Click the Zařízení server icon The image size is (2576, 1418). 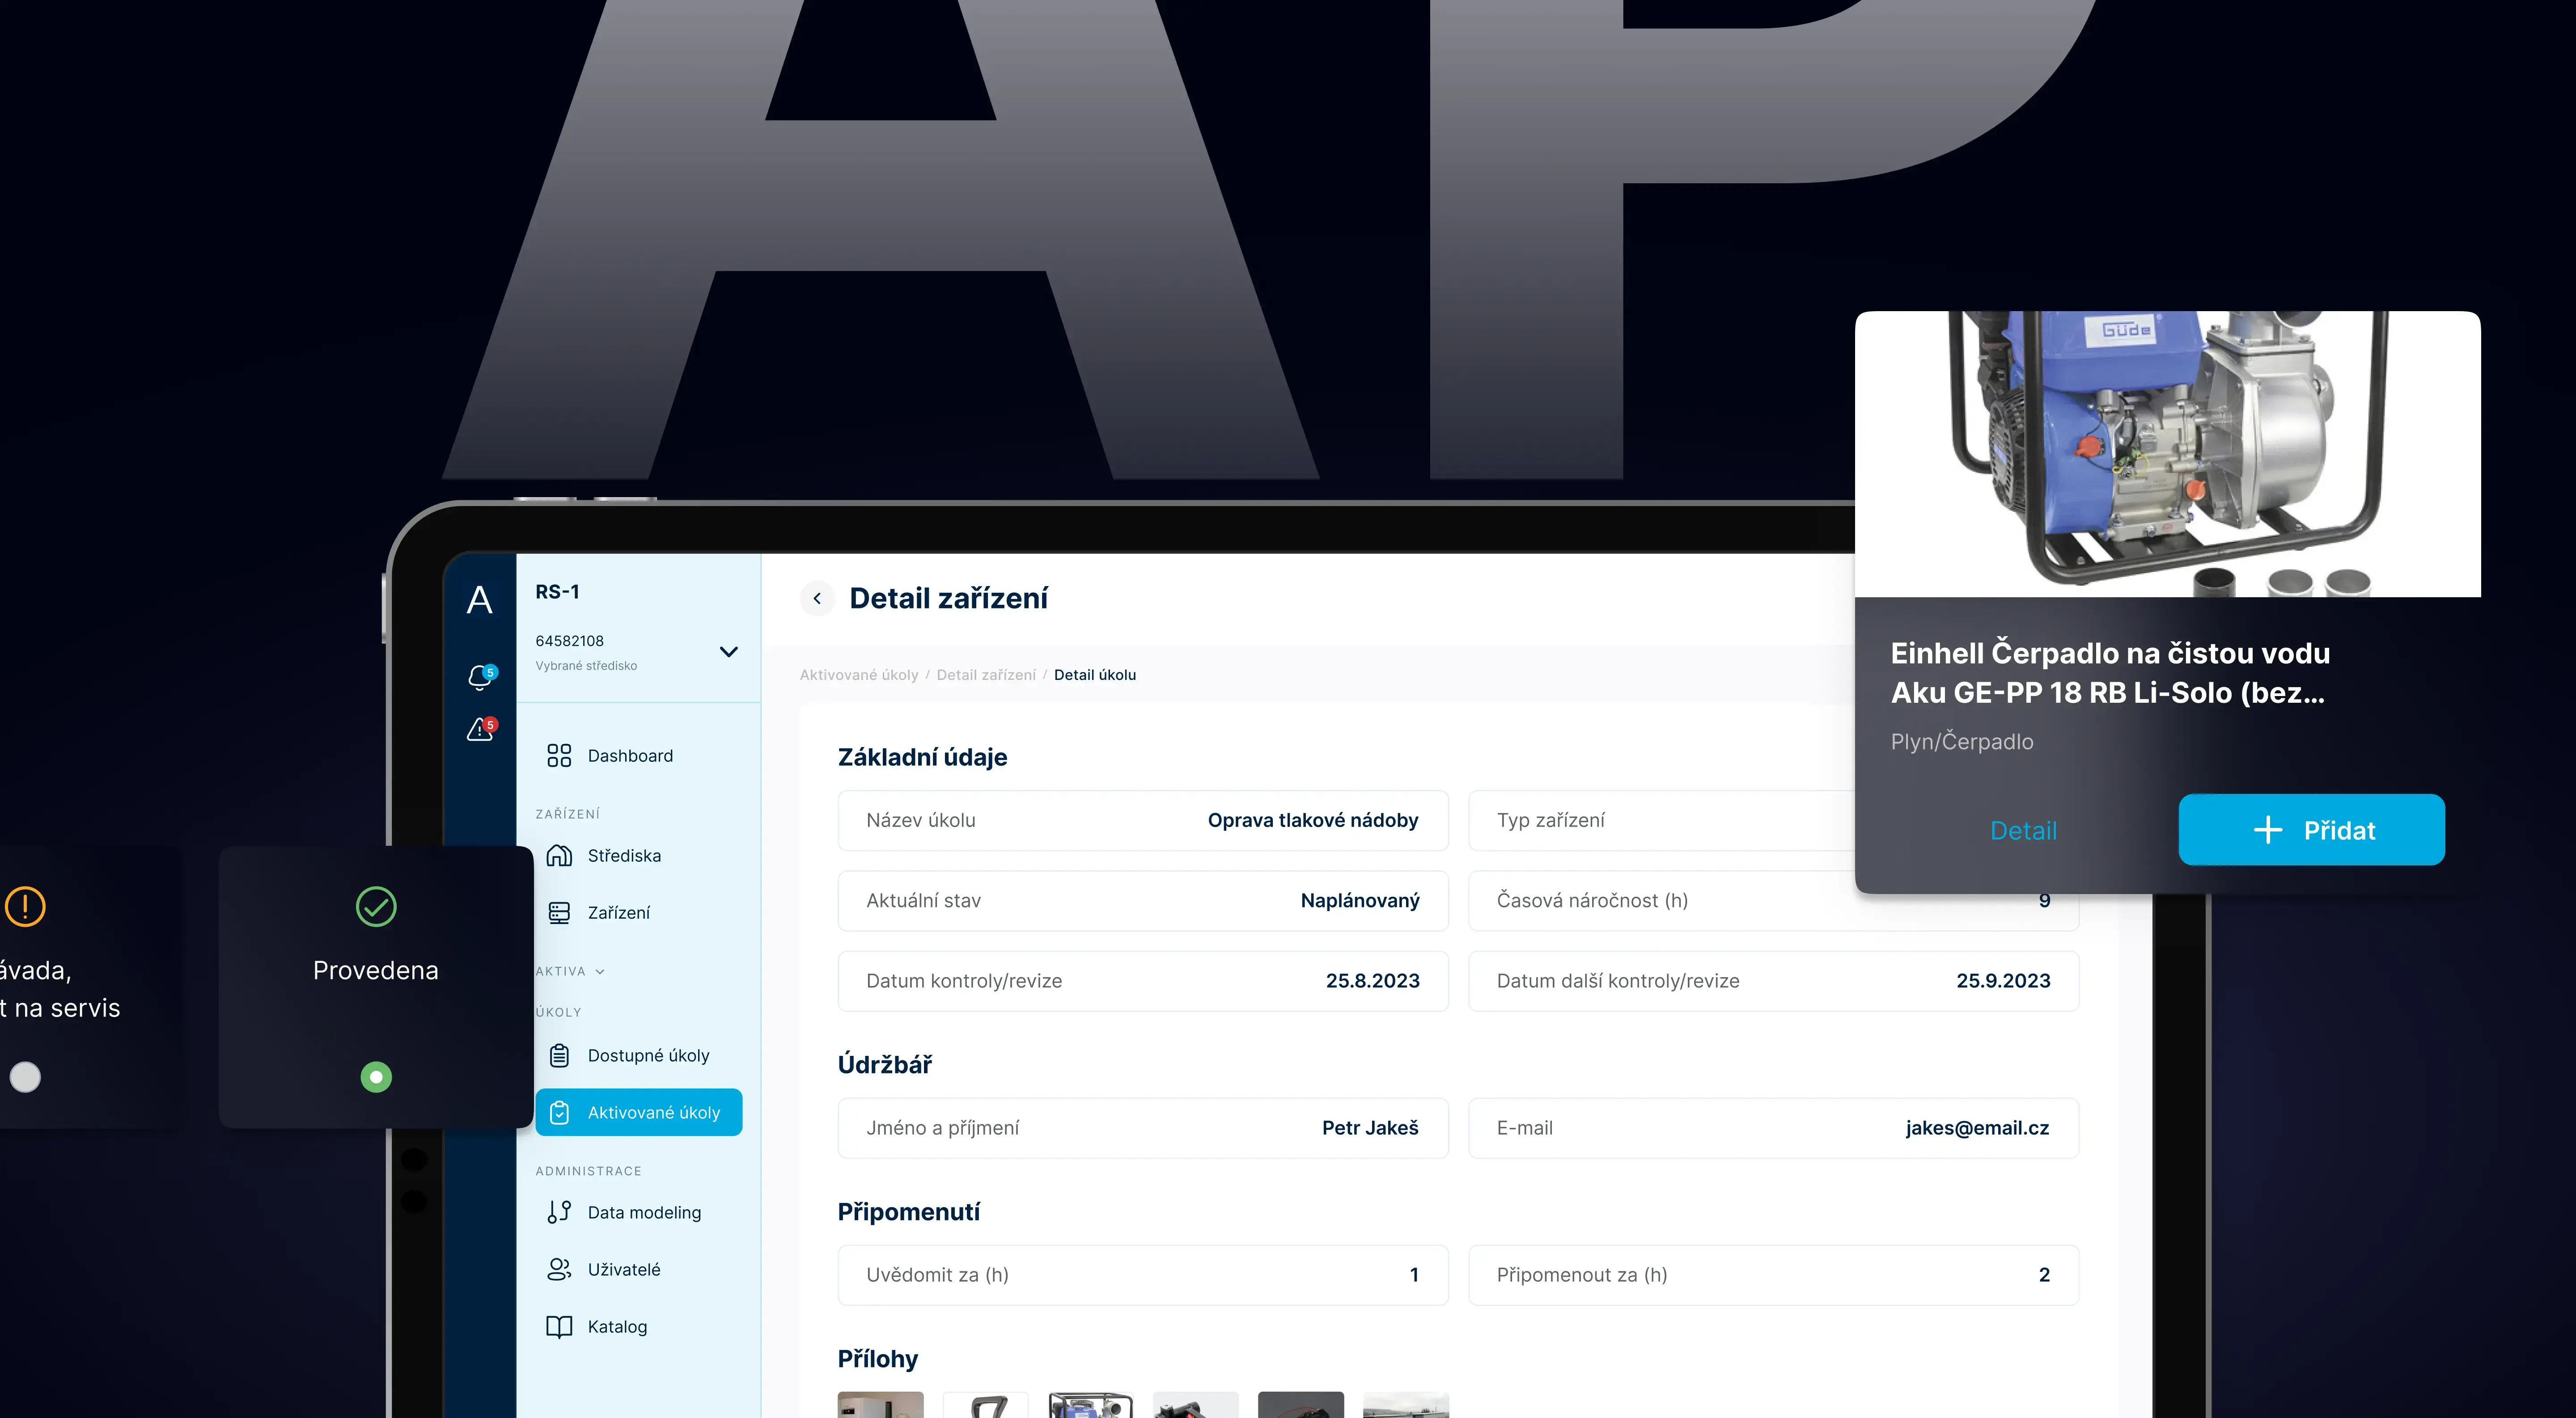pos(559,912)
